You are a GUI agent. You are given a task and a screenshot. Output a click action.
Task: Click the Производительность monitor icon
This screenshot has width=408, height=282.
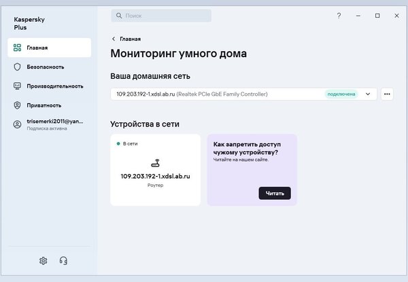point(17,86)
